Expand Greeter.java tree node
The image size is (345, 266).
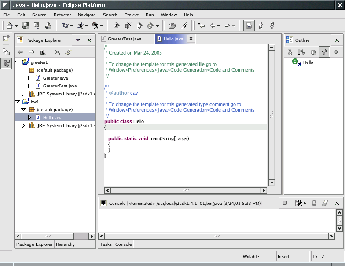29,78
